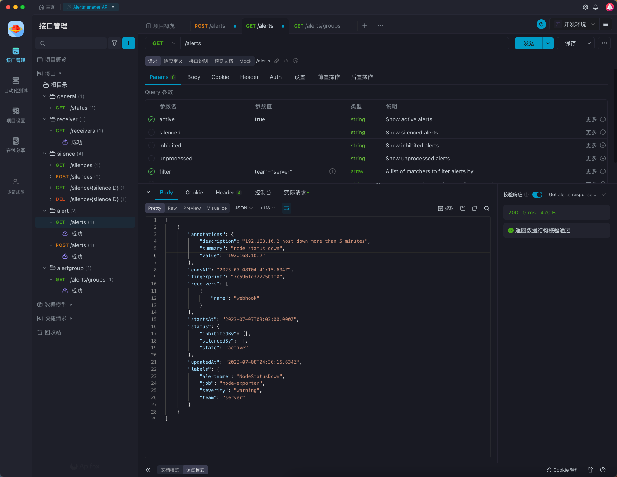This screenshot has height=477, width=617.
Task: Click the 发送 send button
Action: [x=529, y=43]
